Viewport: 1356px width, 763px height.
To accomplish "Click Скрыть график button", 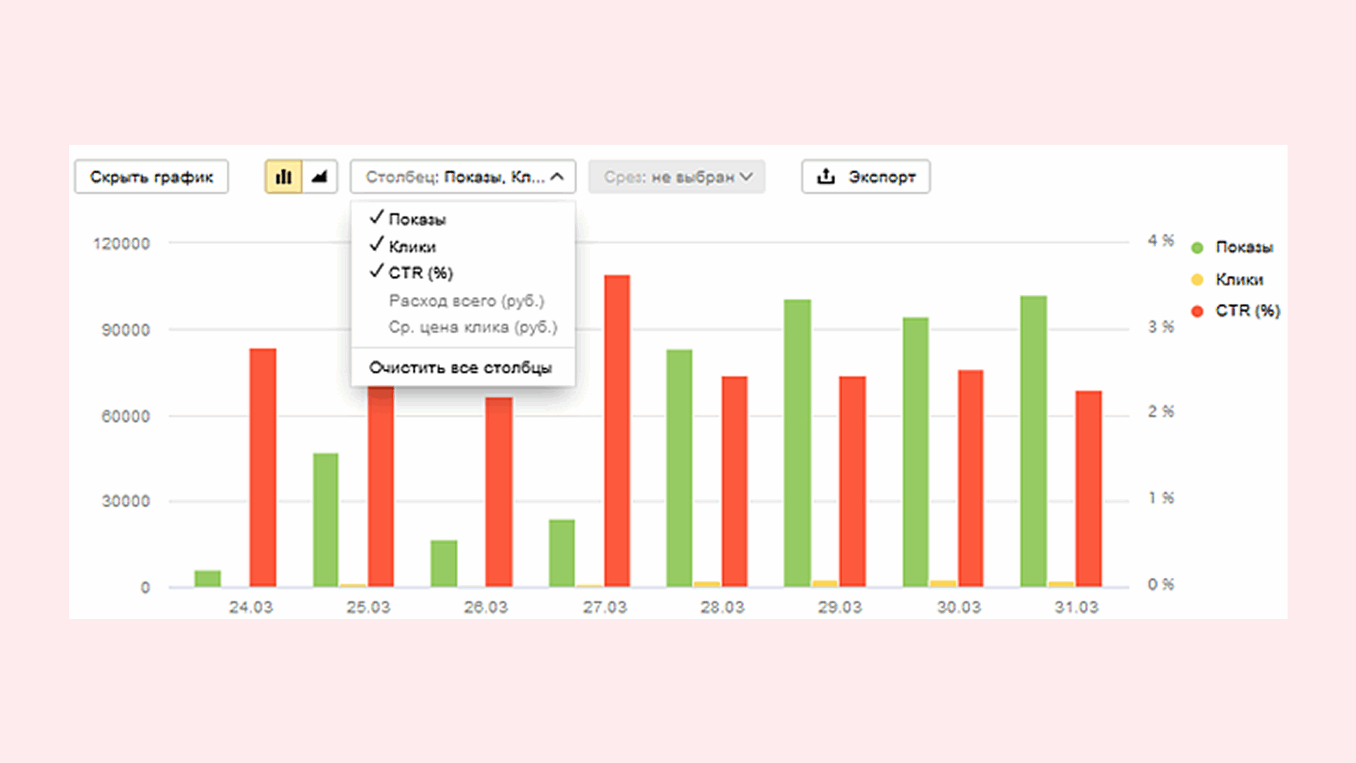I will (151, 176).
